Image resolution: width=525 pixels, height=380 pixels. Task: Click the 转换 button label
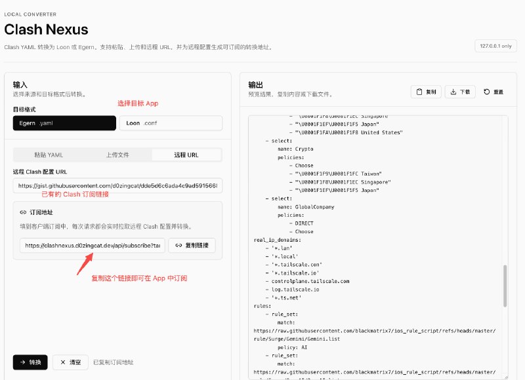(35, 362)
